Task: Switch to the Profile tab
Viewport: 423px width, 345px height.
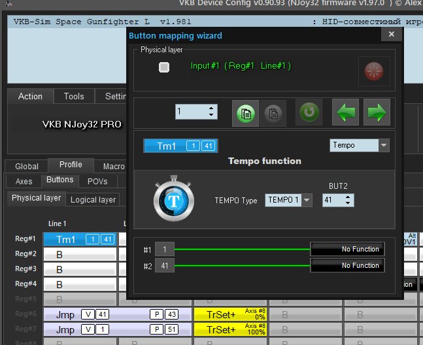Action: pos(71,165)
